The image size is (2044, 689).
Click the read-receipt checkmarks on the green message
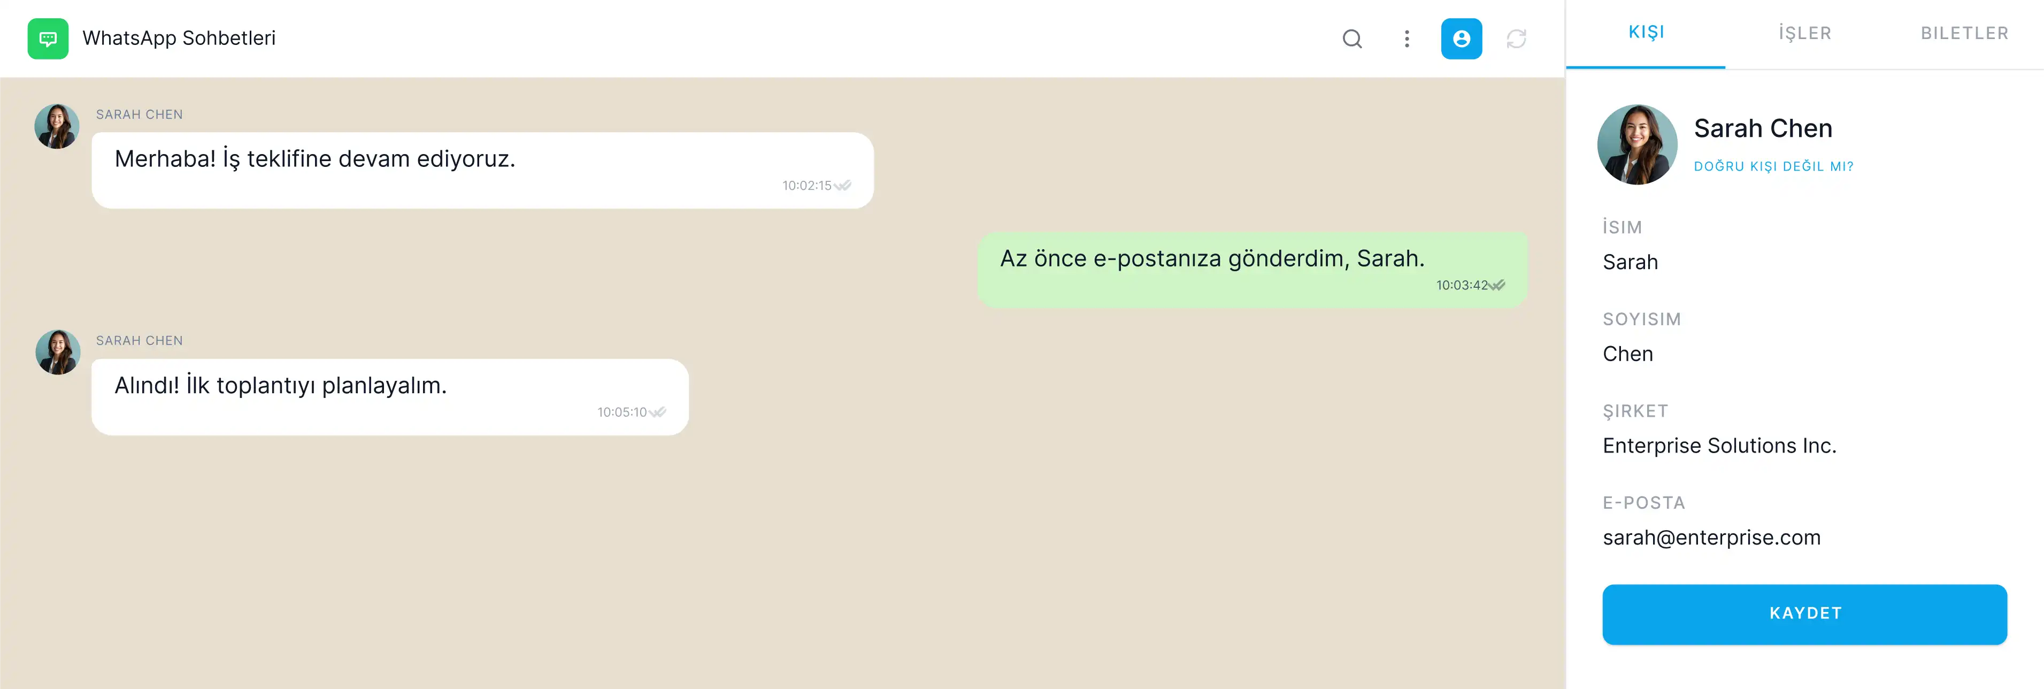pyautogui.click(x=1496, y=286)
